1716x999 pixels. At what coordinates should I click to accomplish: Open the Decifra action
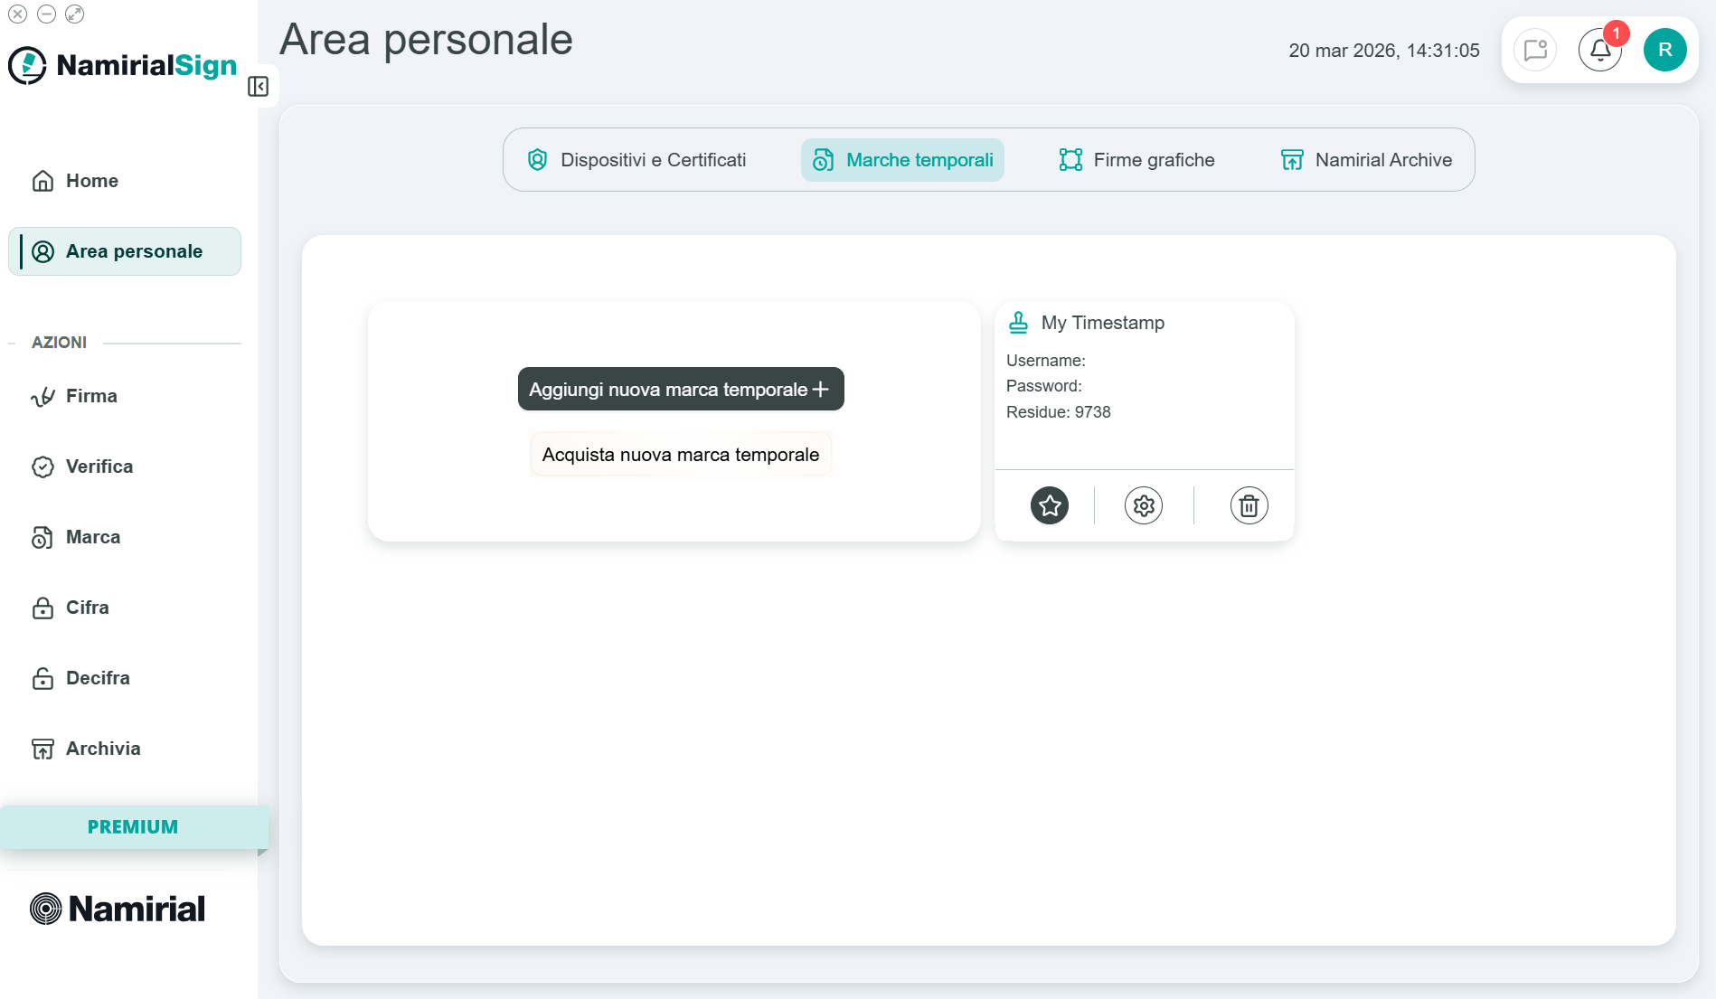(125, 678)
